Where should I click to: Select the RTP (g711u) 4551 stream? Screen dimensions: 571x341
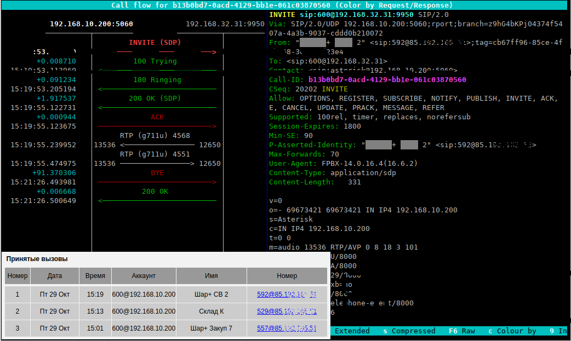point(155,154)
